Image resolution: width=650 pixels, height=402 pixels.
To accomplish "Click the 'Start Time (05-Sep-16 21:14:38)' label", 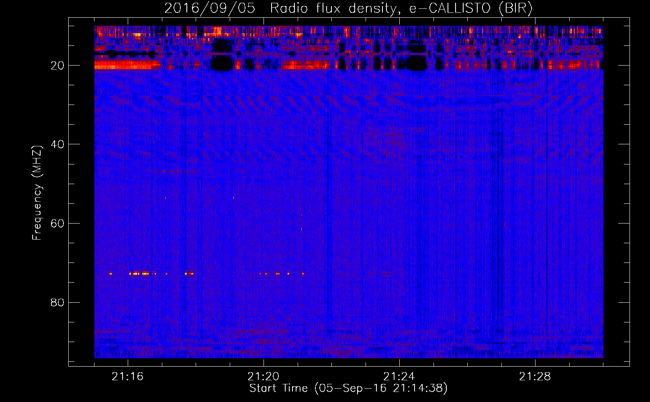I will [348, 388].
